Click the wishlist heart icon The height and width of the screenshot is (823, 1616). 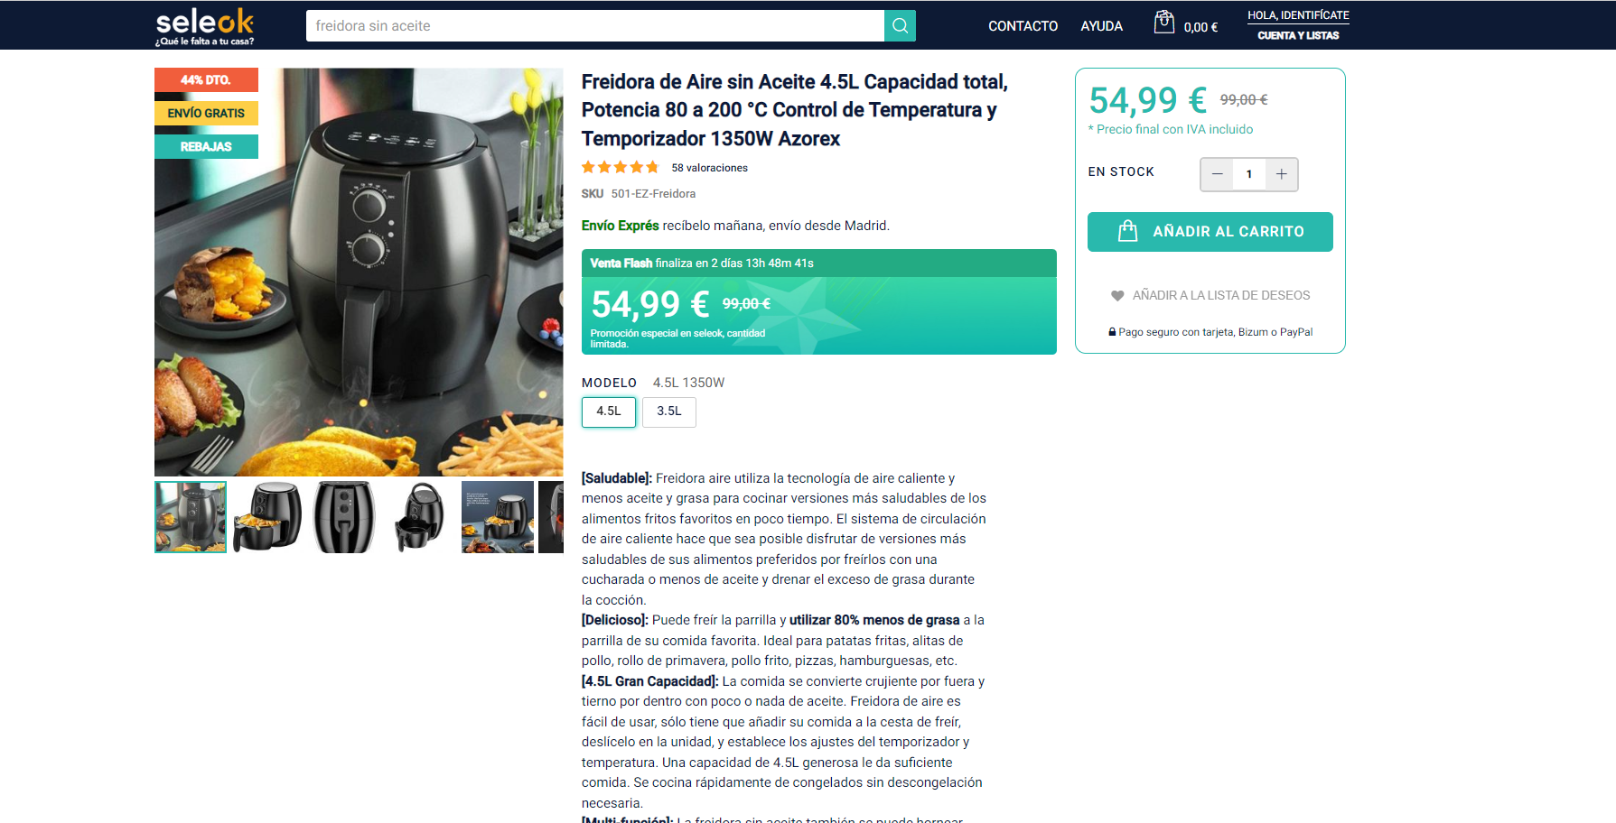tap(1117, 296)
